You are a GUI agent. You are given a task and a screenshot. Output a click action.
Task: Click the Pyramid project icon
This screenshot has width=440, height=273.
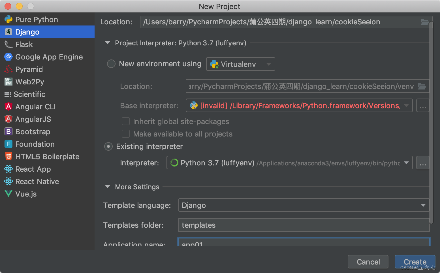tap(8, 69)
